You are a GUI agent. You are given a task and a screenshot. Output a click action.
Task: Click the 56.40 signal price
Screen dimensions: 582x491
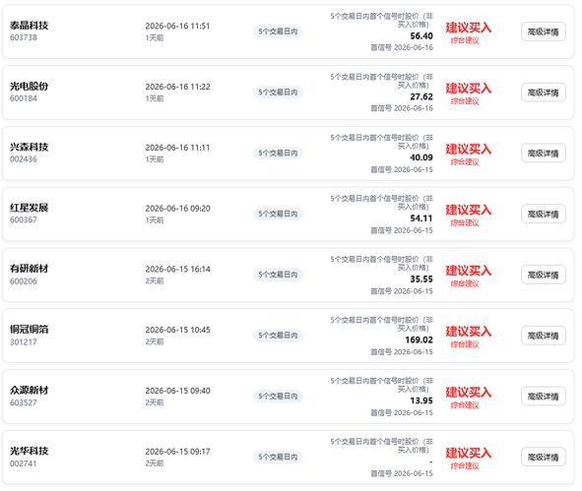(421, 36)
